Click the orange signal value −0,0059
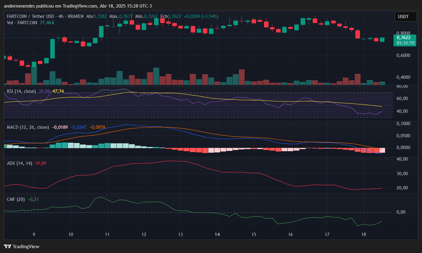The image size is (422, 253). click(97, 127)
